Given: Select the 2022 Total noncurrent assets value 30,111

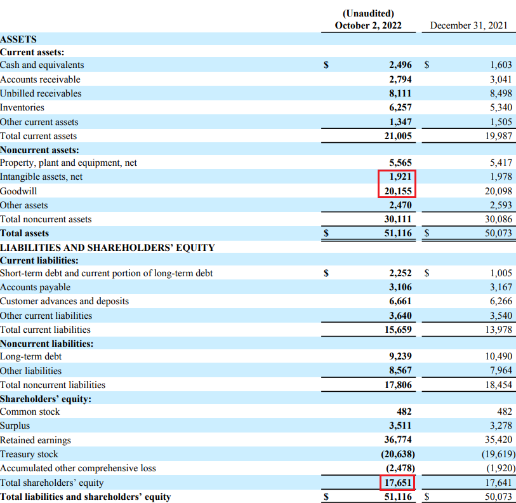Looking at the screenshot, I should 397,219.
